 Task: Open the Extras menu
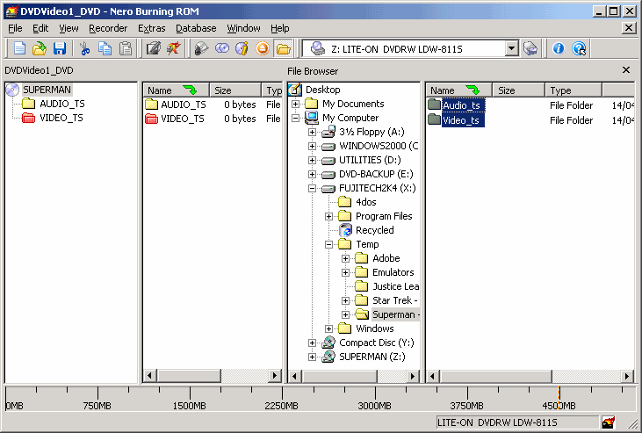(x=151, y=28)
